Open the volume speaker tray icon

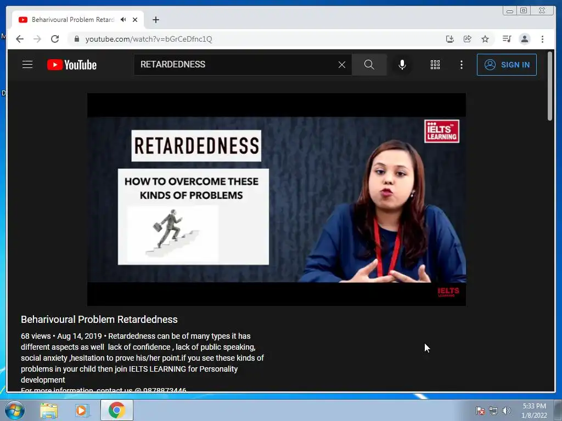coord(506,411)
